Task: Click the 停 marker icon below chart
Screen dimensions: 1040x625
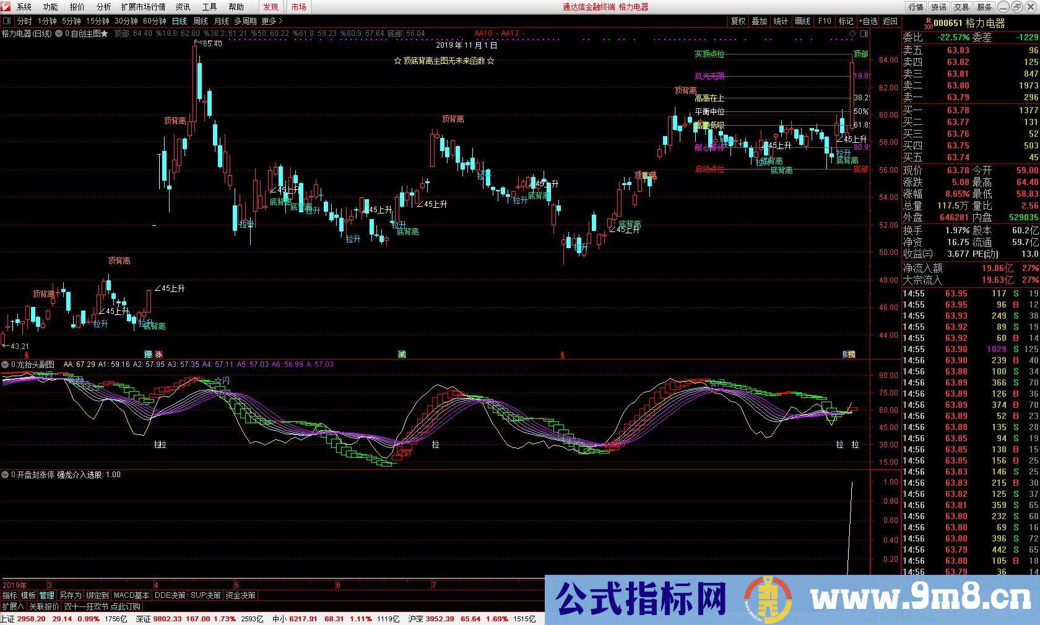Action: click(x=149, y=355)
